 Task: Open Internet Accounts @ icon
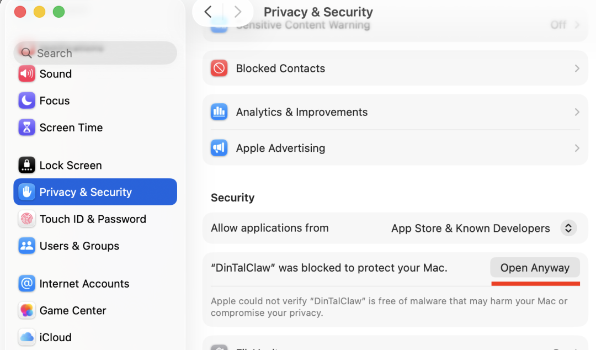[26, 284]
